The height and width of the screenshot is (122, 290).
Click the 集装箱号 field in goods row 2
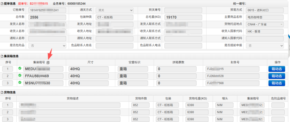point(252,112)
